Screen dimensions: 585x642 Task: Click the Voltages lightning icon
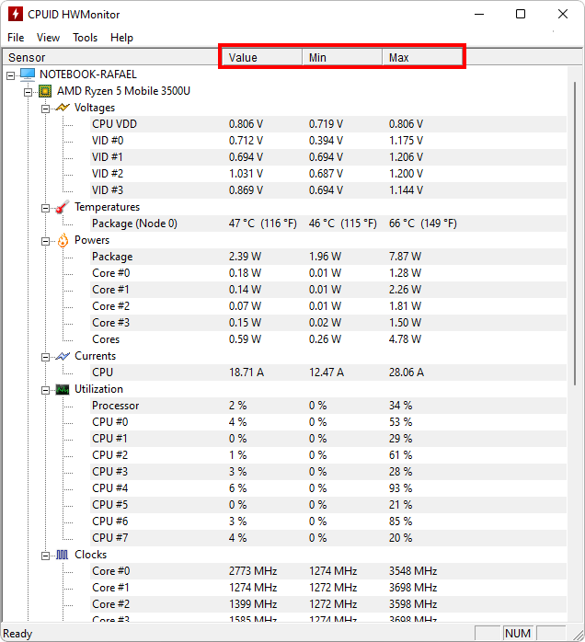tap(63, 108)
